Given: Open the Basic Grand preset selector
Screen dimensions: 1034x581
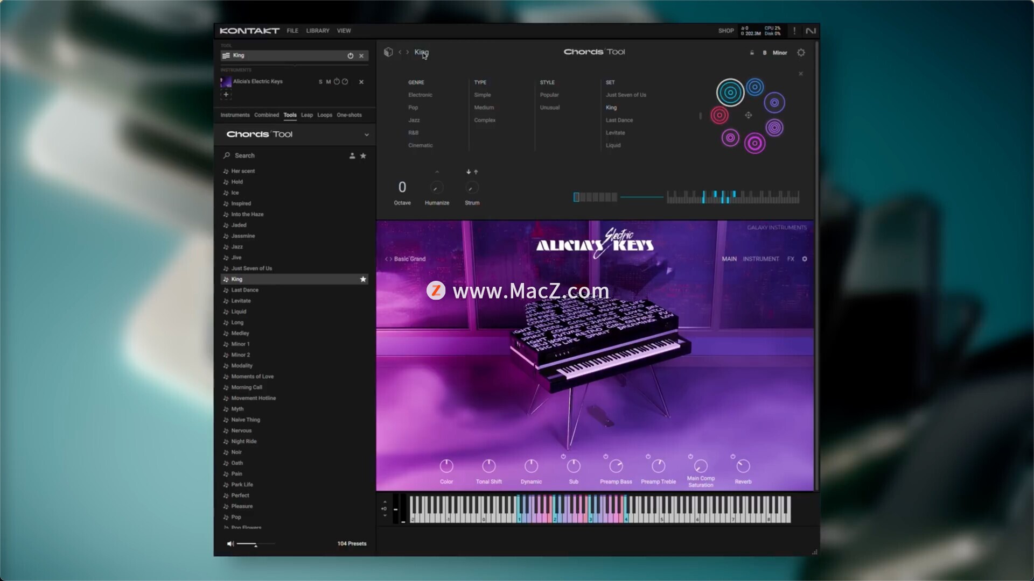Looking at the screenshot, I should 409,259.
